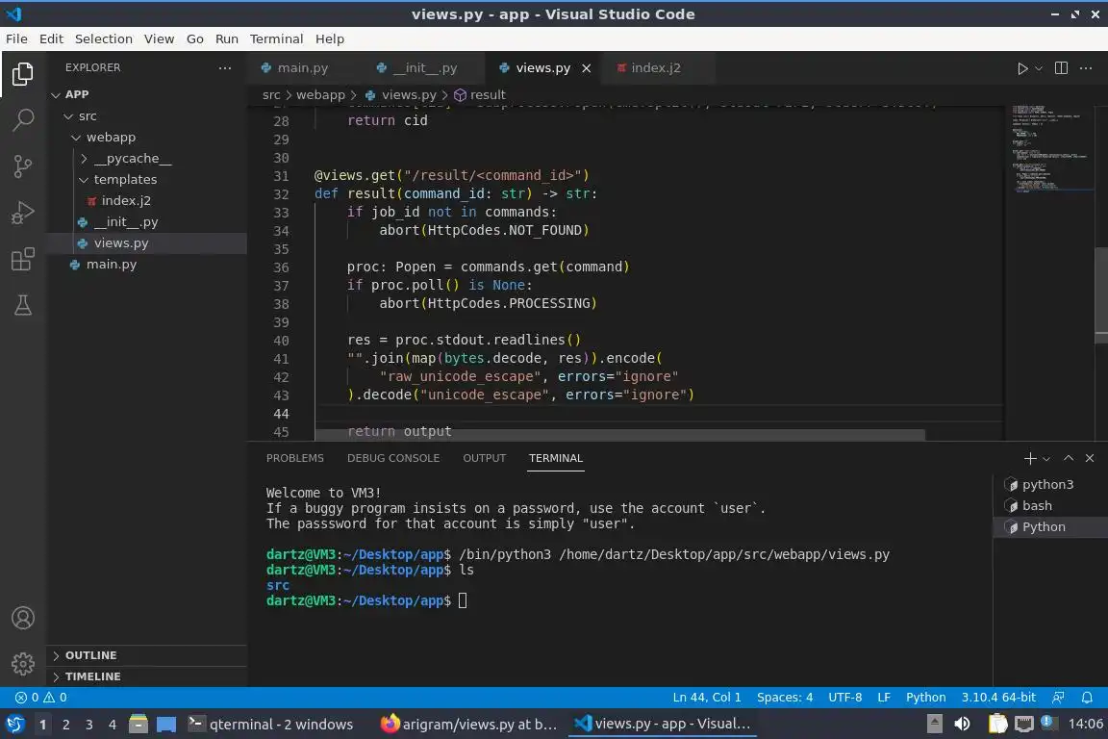
Task: Open the notifications bell in status bar
Action: [1087, 698]
